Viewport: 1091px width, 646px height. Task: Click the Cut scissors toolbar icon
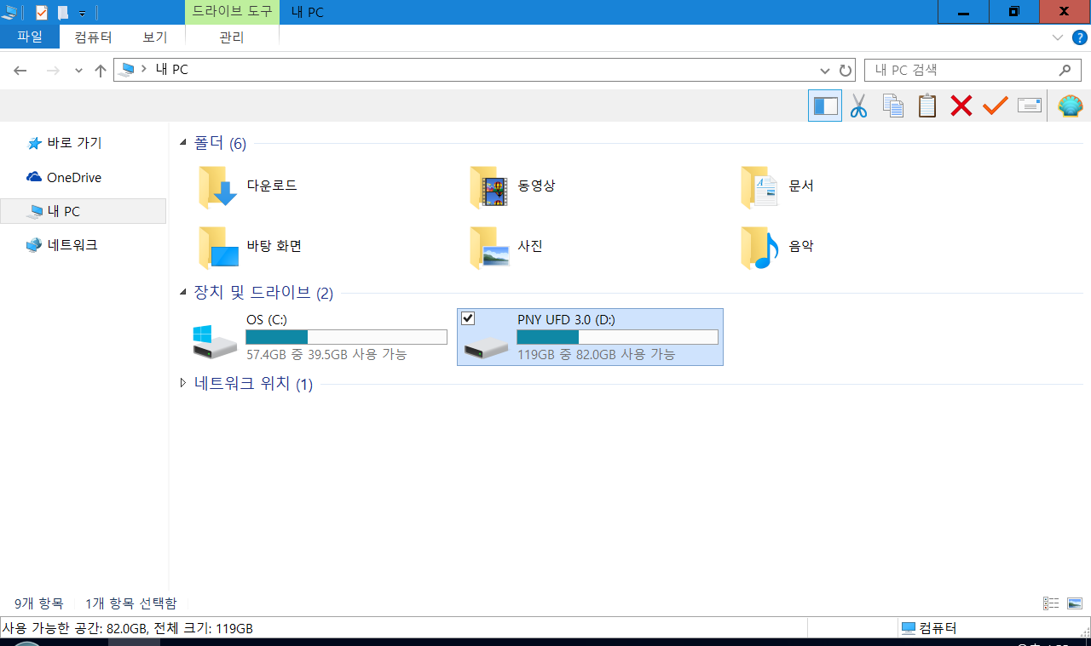click(858, 106)
